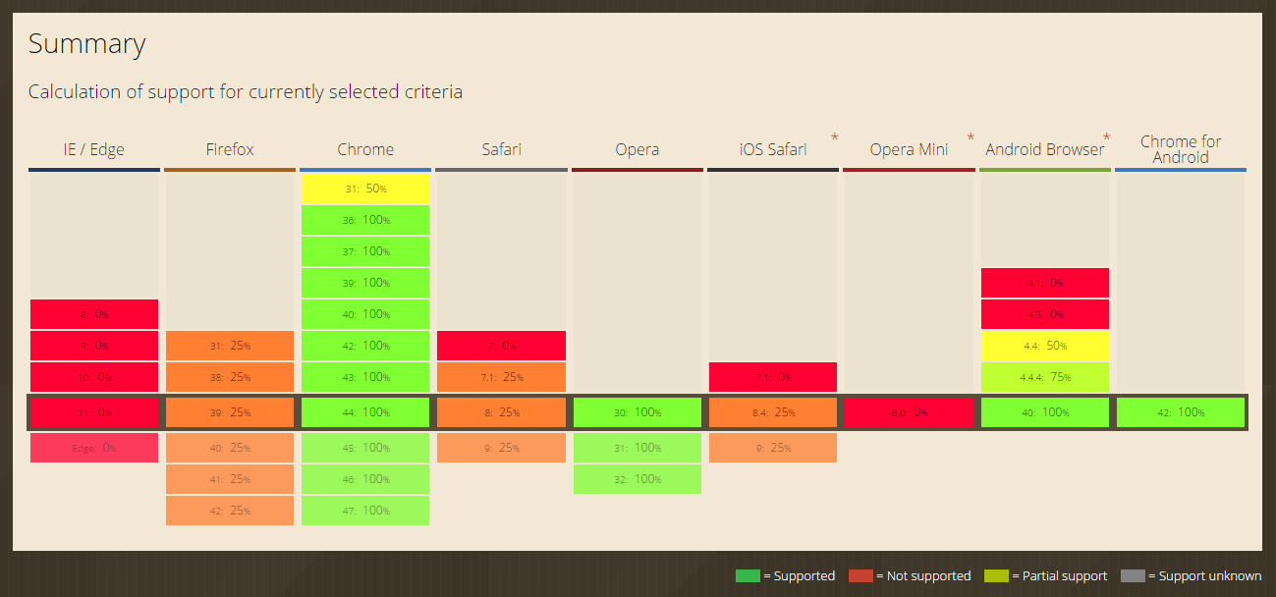This screenshot has width=1276, height=597.
Task: Click the Firefox 41 25% cell
Action: [230, 479]
